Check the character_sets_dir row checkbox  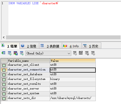tap(4, 99)
